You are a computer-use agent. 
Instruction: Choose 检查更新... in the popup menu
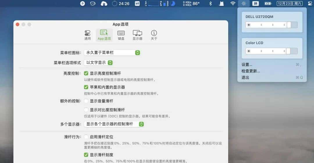click(251, 71)
